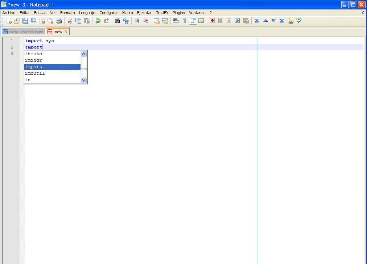Click line number 3 in the margin
Screen dimensions: 367x264
coord(12,54)
